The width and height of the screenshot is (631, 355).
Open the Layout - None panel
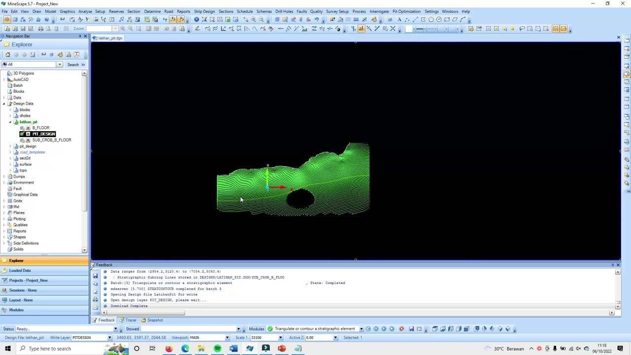pyautogui.click(x=44, y=300)
